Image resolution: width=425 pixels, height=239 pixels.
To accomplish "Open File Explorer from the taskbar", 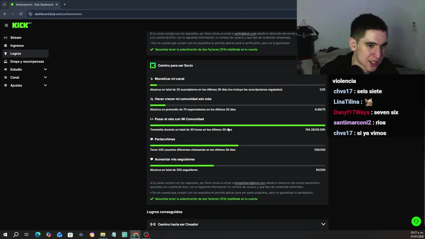I will click(103, 235).
